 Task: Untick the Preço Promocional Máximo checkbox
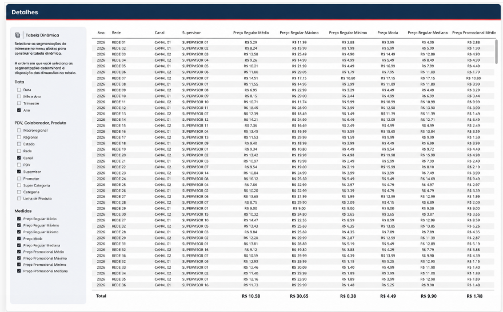pyautogui.click(x=19, y=258)
